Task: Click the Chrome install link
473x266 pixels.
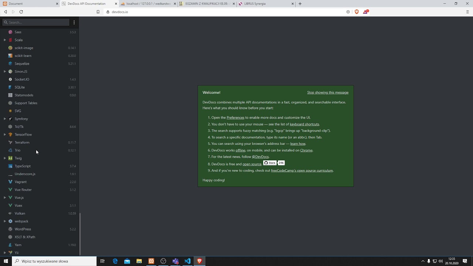Action: 306,150
